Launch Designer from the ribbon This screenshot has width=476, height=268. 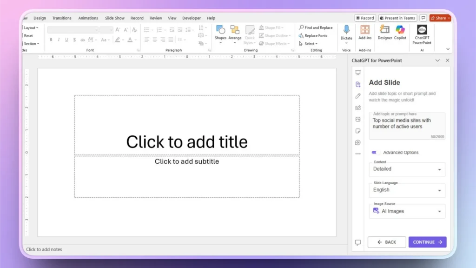pos(385,33)
